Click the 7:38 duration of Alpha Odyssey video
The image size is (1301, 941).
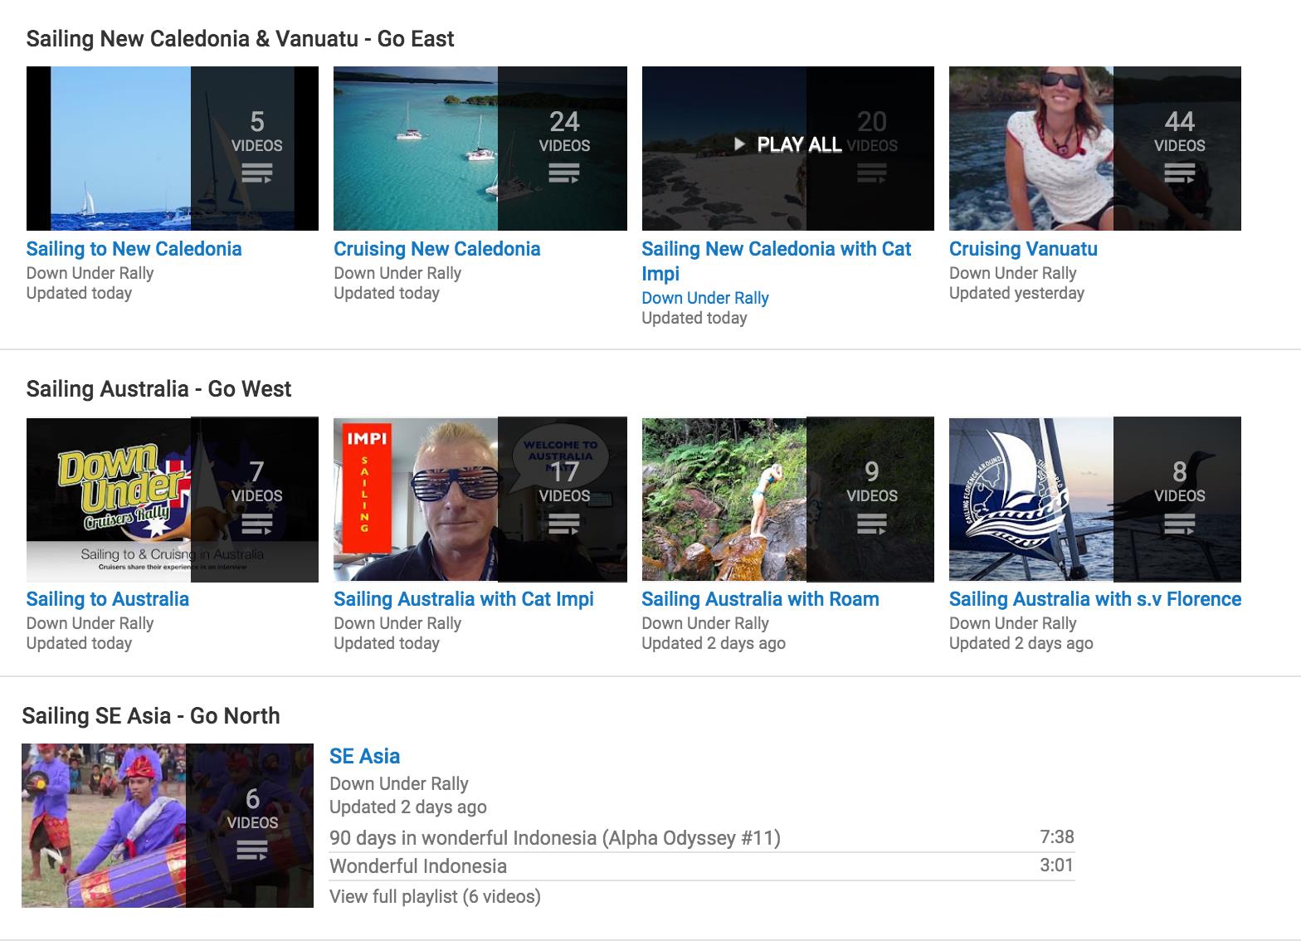(1057, 837)
